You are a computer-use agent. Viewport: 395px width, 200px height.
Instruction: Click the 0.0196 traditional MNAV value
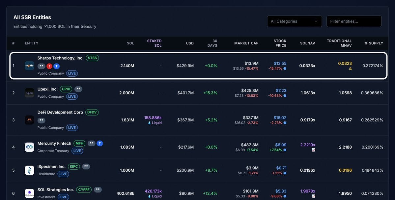pyautogui.click(x=345, y=170)
